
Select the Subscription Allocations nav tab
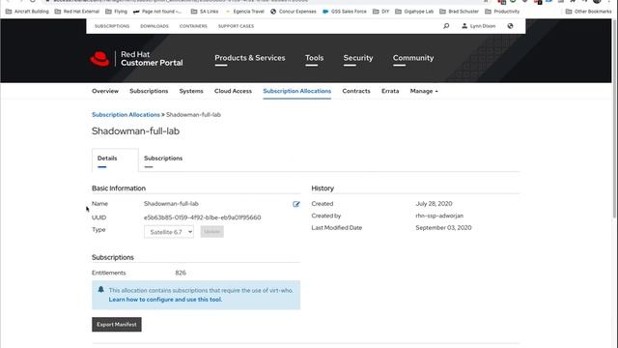coord(296,91)
